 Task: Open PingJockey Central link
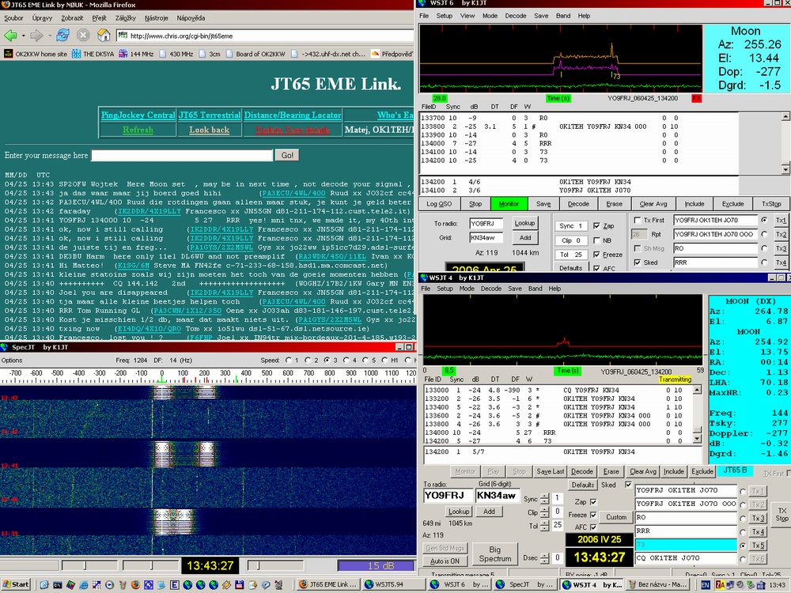click(138, 115)
